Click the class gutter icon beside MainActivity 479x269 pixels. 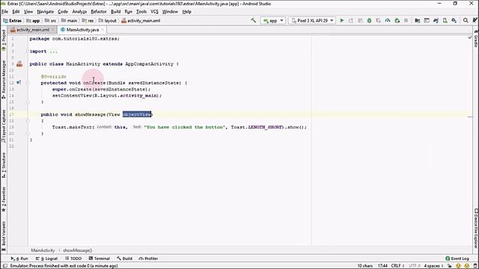point(19,64)
